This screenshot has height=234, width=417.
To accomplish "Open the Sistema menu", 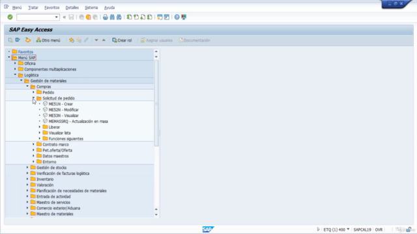I will click(x=91, y=8).
